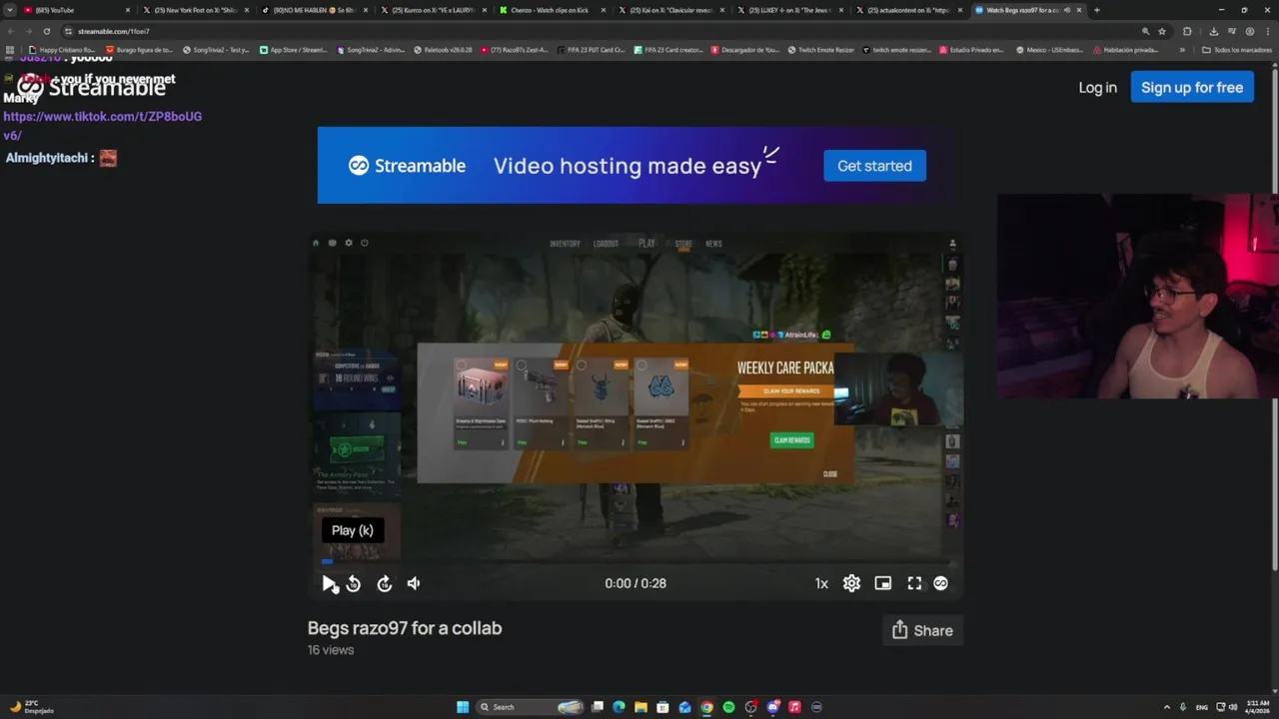This screenshot has height=719, width=1279.
Task: Share the video with the Share button
Action: click(x=922, y=630)
